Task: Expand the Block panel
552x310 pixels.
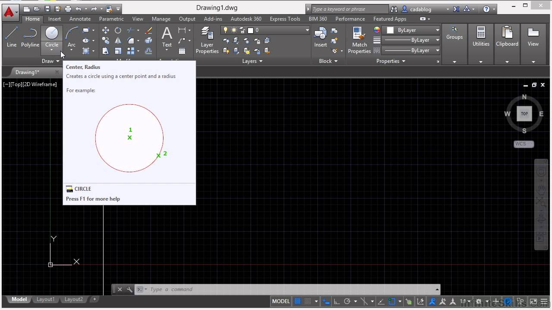Action: pyautogui.click(x=328, y=61)
